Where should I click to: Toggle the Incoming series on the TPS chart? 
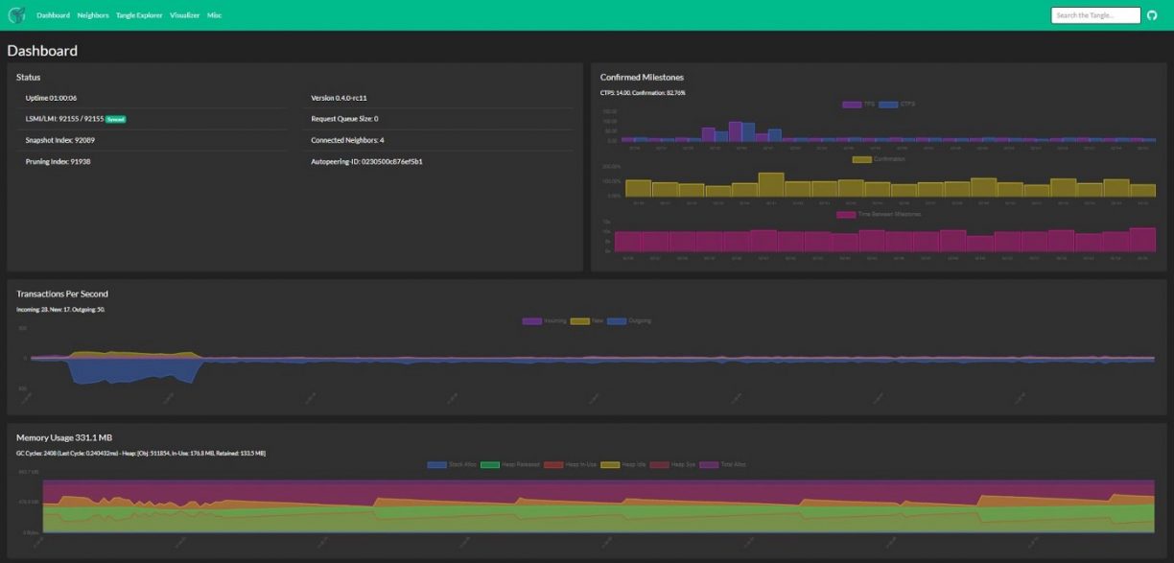531,320
